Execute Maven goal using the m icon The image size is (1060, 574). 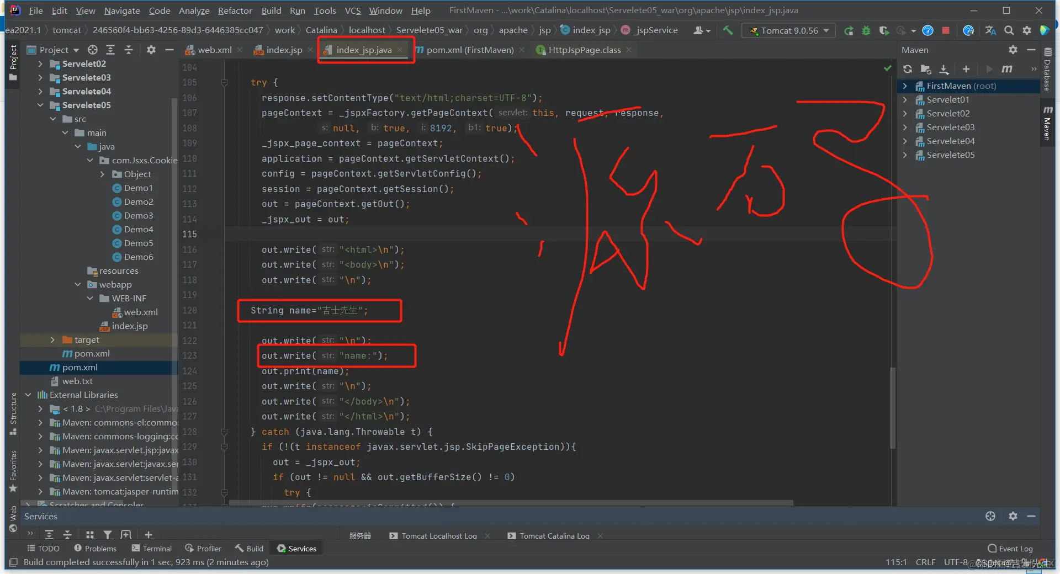point(1007,69)
